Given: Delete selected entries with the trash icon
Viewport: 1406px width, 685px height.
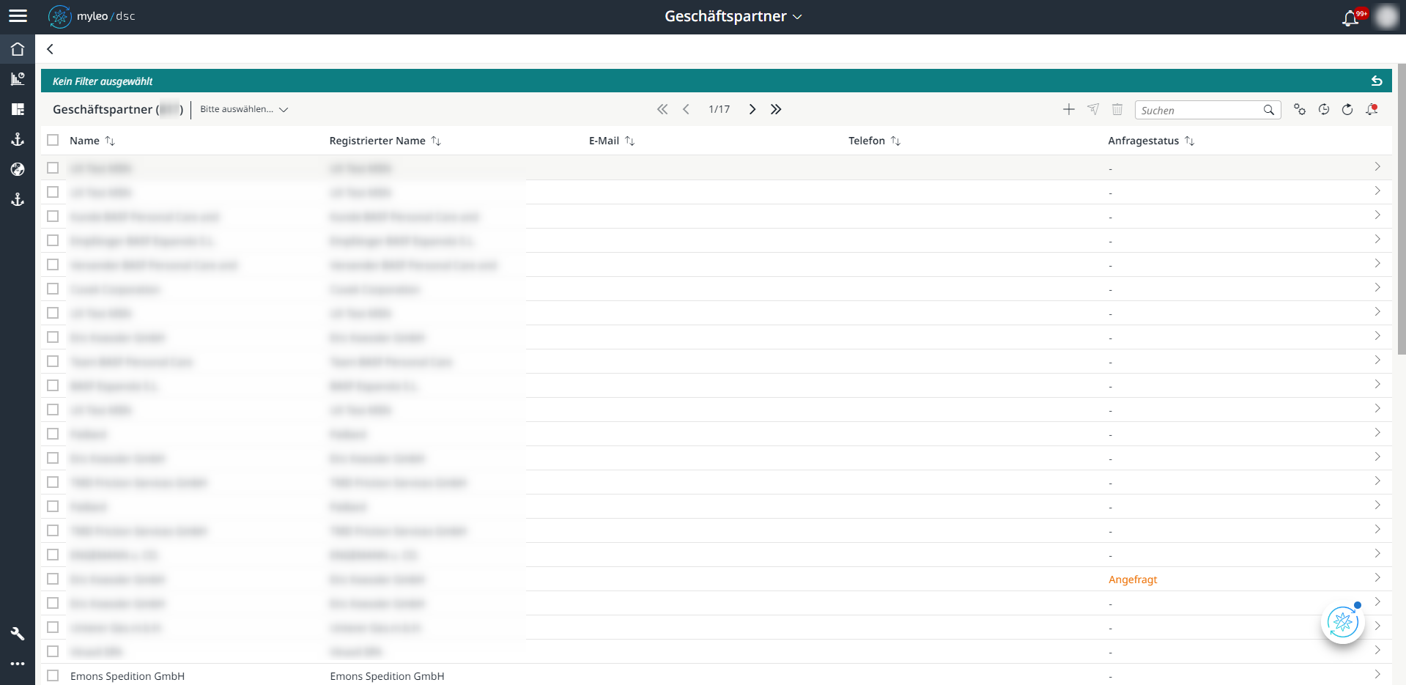Looking at the screenshot, I should [1117, 108].
